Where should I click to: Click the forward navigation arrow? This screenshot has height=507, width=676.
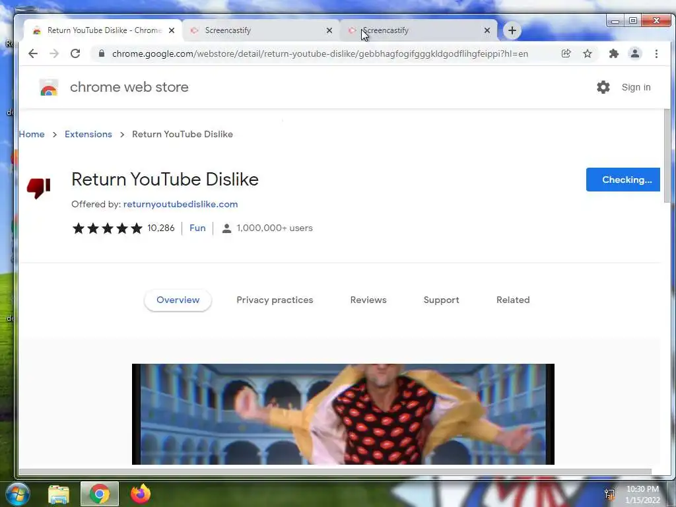[x=54, y=53]
